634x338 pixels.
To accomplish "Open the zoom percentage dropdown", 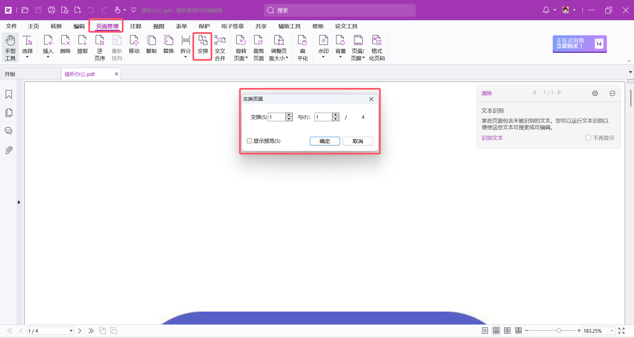I will [612, 331].
